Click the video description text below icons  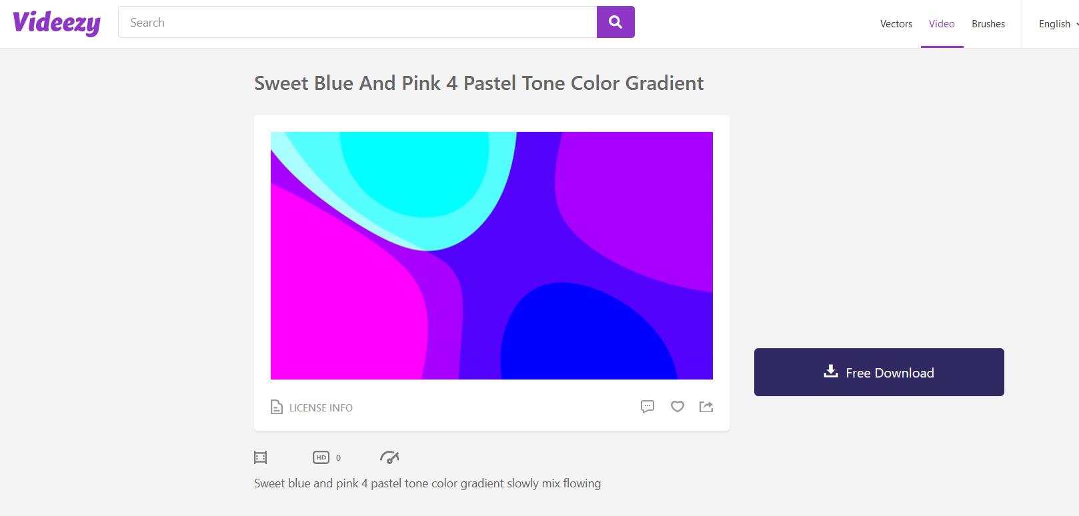point(427,483)
